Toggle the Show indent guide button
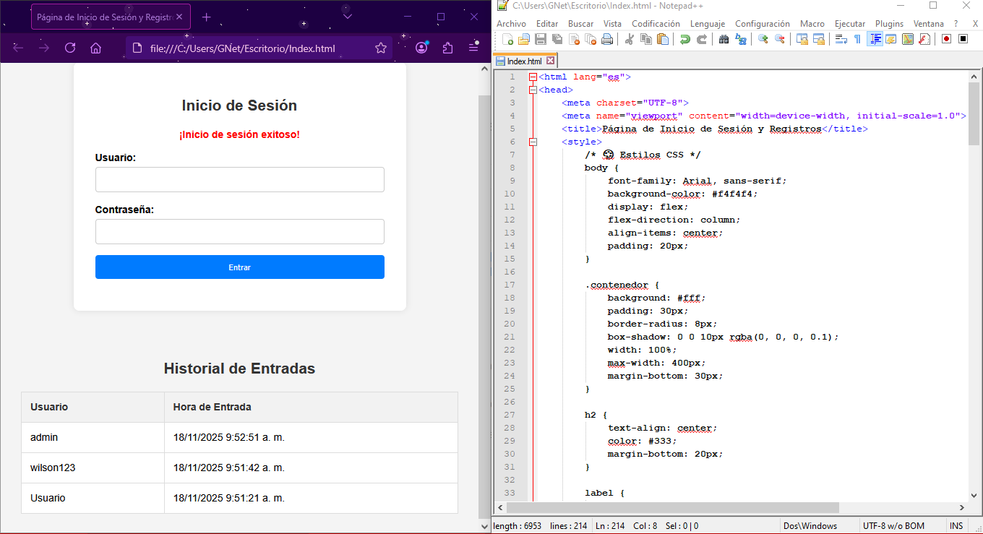This screenshot has width=983, height=534. pos(875,39)
